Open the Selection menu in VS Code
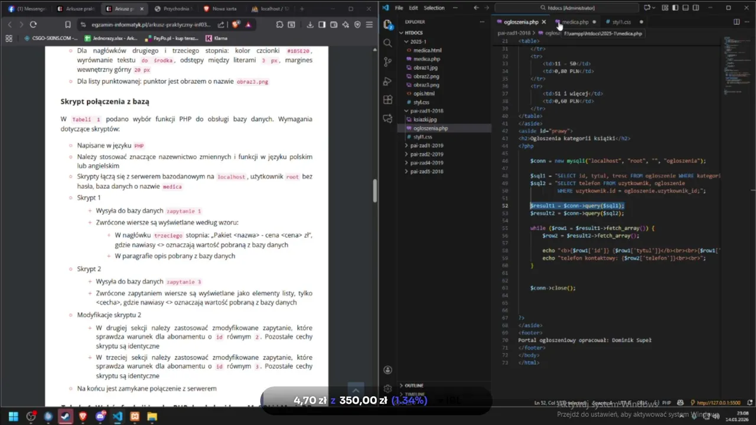This screenshot has width=756, height=425. click(434, 8)
